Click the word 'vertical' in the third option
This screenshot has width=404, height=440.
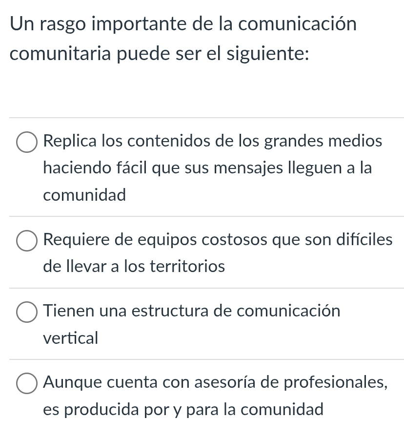70,338
